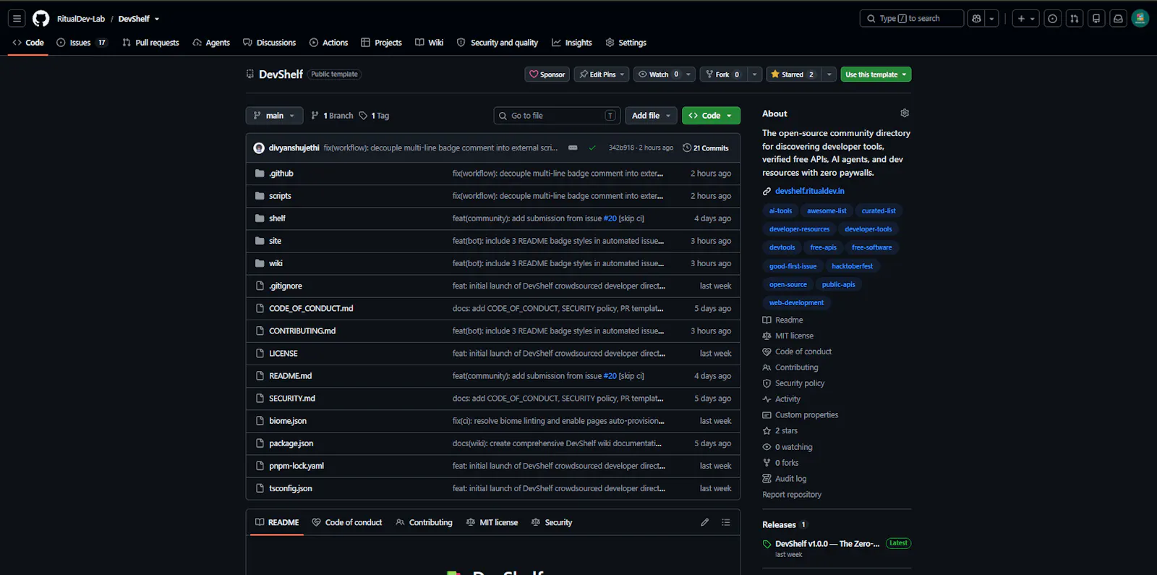
Task: Open issue #20 link in shelf row
Action: 610,218
